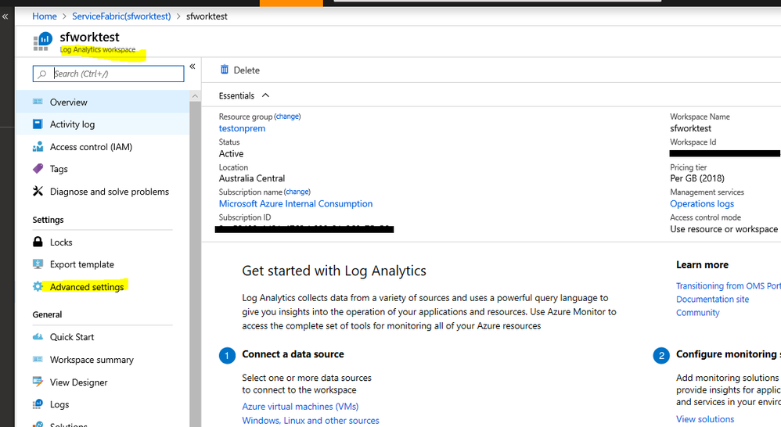Click the View Designer icon
The width and height of the screenshot is (781, 427).
(38, 382)
